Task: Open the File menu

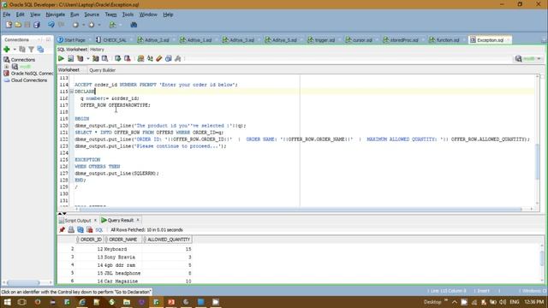Action: (7, 15)
